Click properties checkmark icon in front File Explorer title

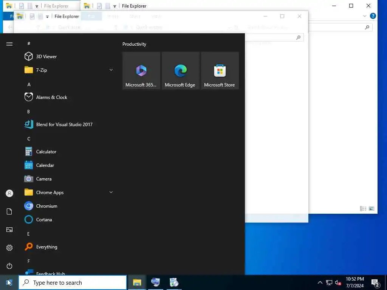pos(32,16)
